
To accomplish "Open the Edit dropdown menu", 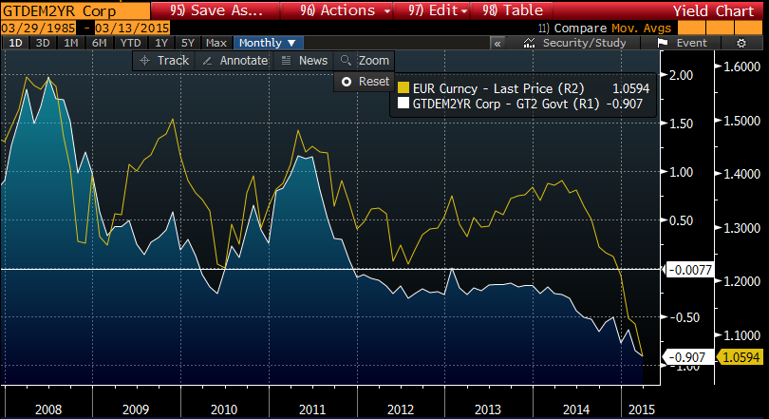I will [439, 10].
